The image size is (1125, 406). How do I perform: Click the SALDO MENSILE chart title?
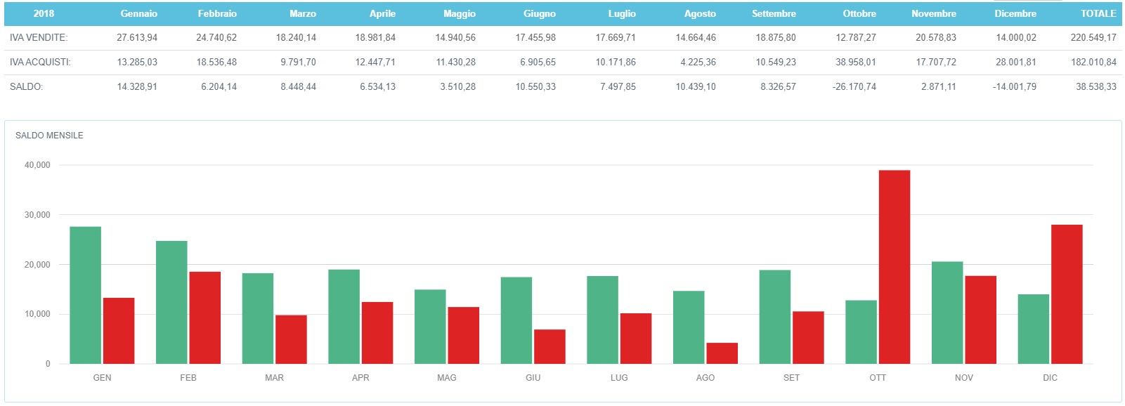(x=49, y=135)
